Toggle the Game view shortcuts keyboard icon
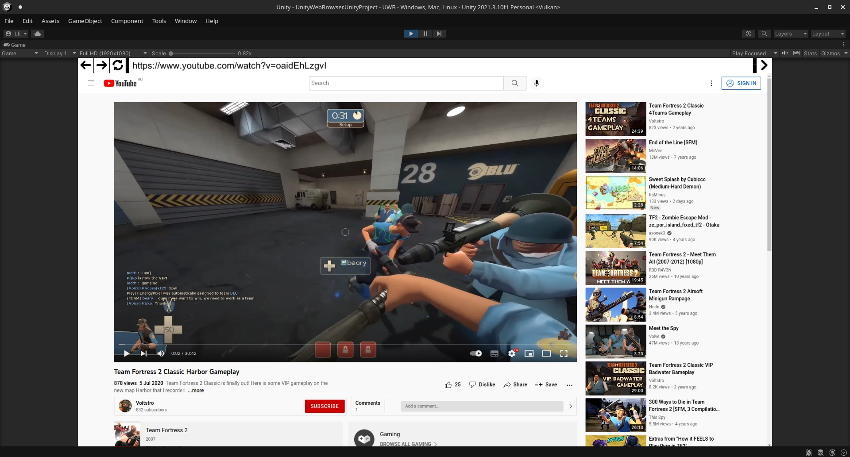 [x=796, y=53]
